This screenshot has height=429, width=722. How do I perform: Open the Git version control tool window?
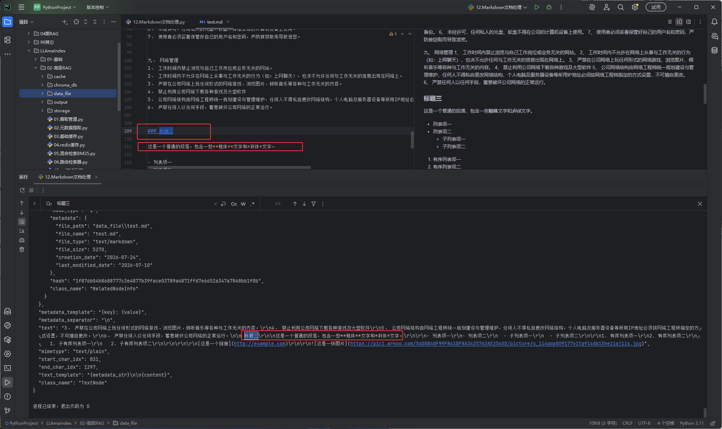click(7, 411)
